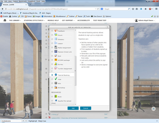This screenshot has height=123, width=159.
Task: Open the Firefox hamburger menu
Action: pyautogui.click(x=156, y=9)
